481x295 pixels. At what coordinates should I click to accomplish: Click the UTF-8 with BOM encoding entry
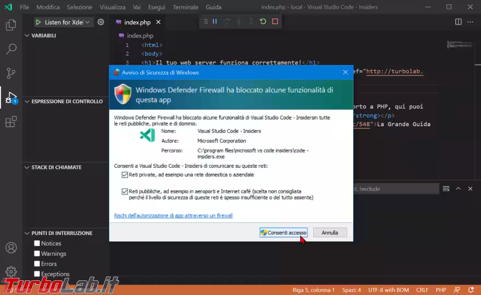pyautogui.click(x=389, y=290)
